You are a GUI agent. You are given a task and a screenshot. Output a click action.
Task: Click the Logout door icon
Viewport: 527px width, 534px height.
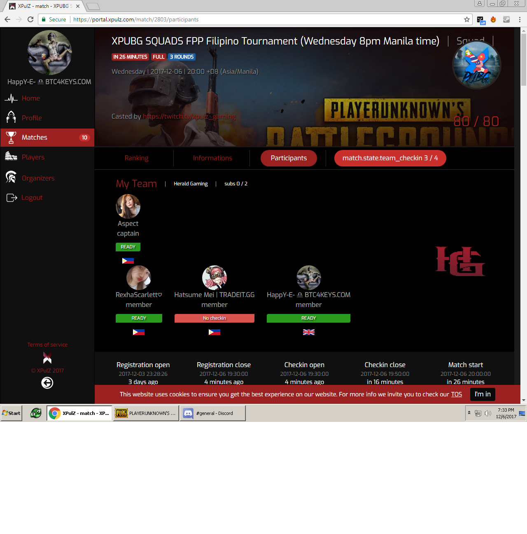pos(12,198)
